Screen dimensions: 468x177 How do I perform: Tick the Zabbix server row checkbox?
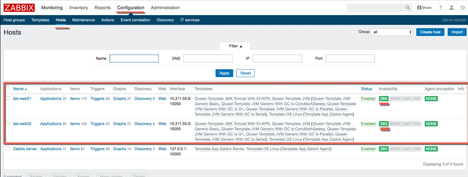[8, 149]
